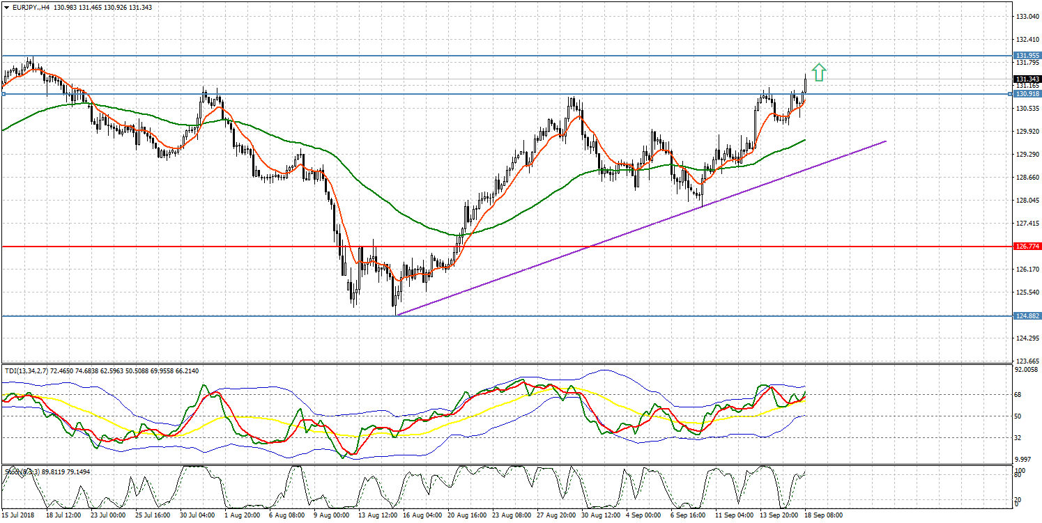Click the red 126.774 price label
The width and height of the screenshot is (1042, 523).
[1025, 247]
